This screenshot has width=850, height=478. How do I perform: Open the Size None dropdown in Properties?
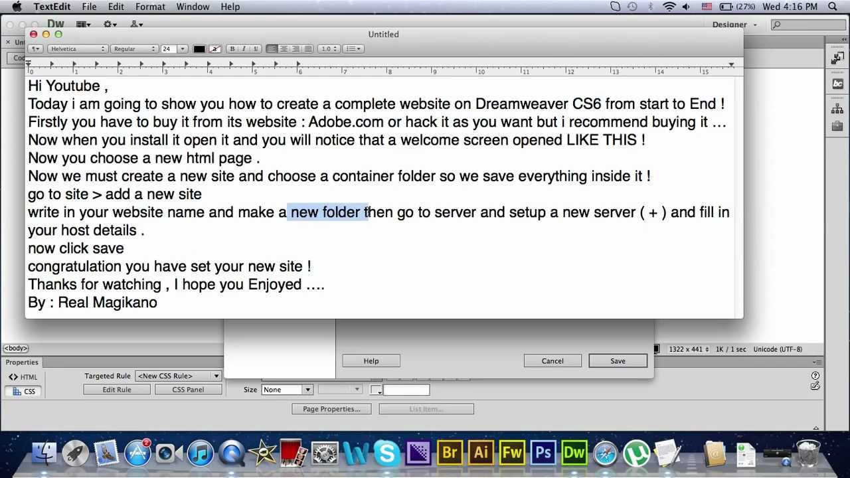tap(287, 390)
